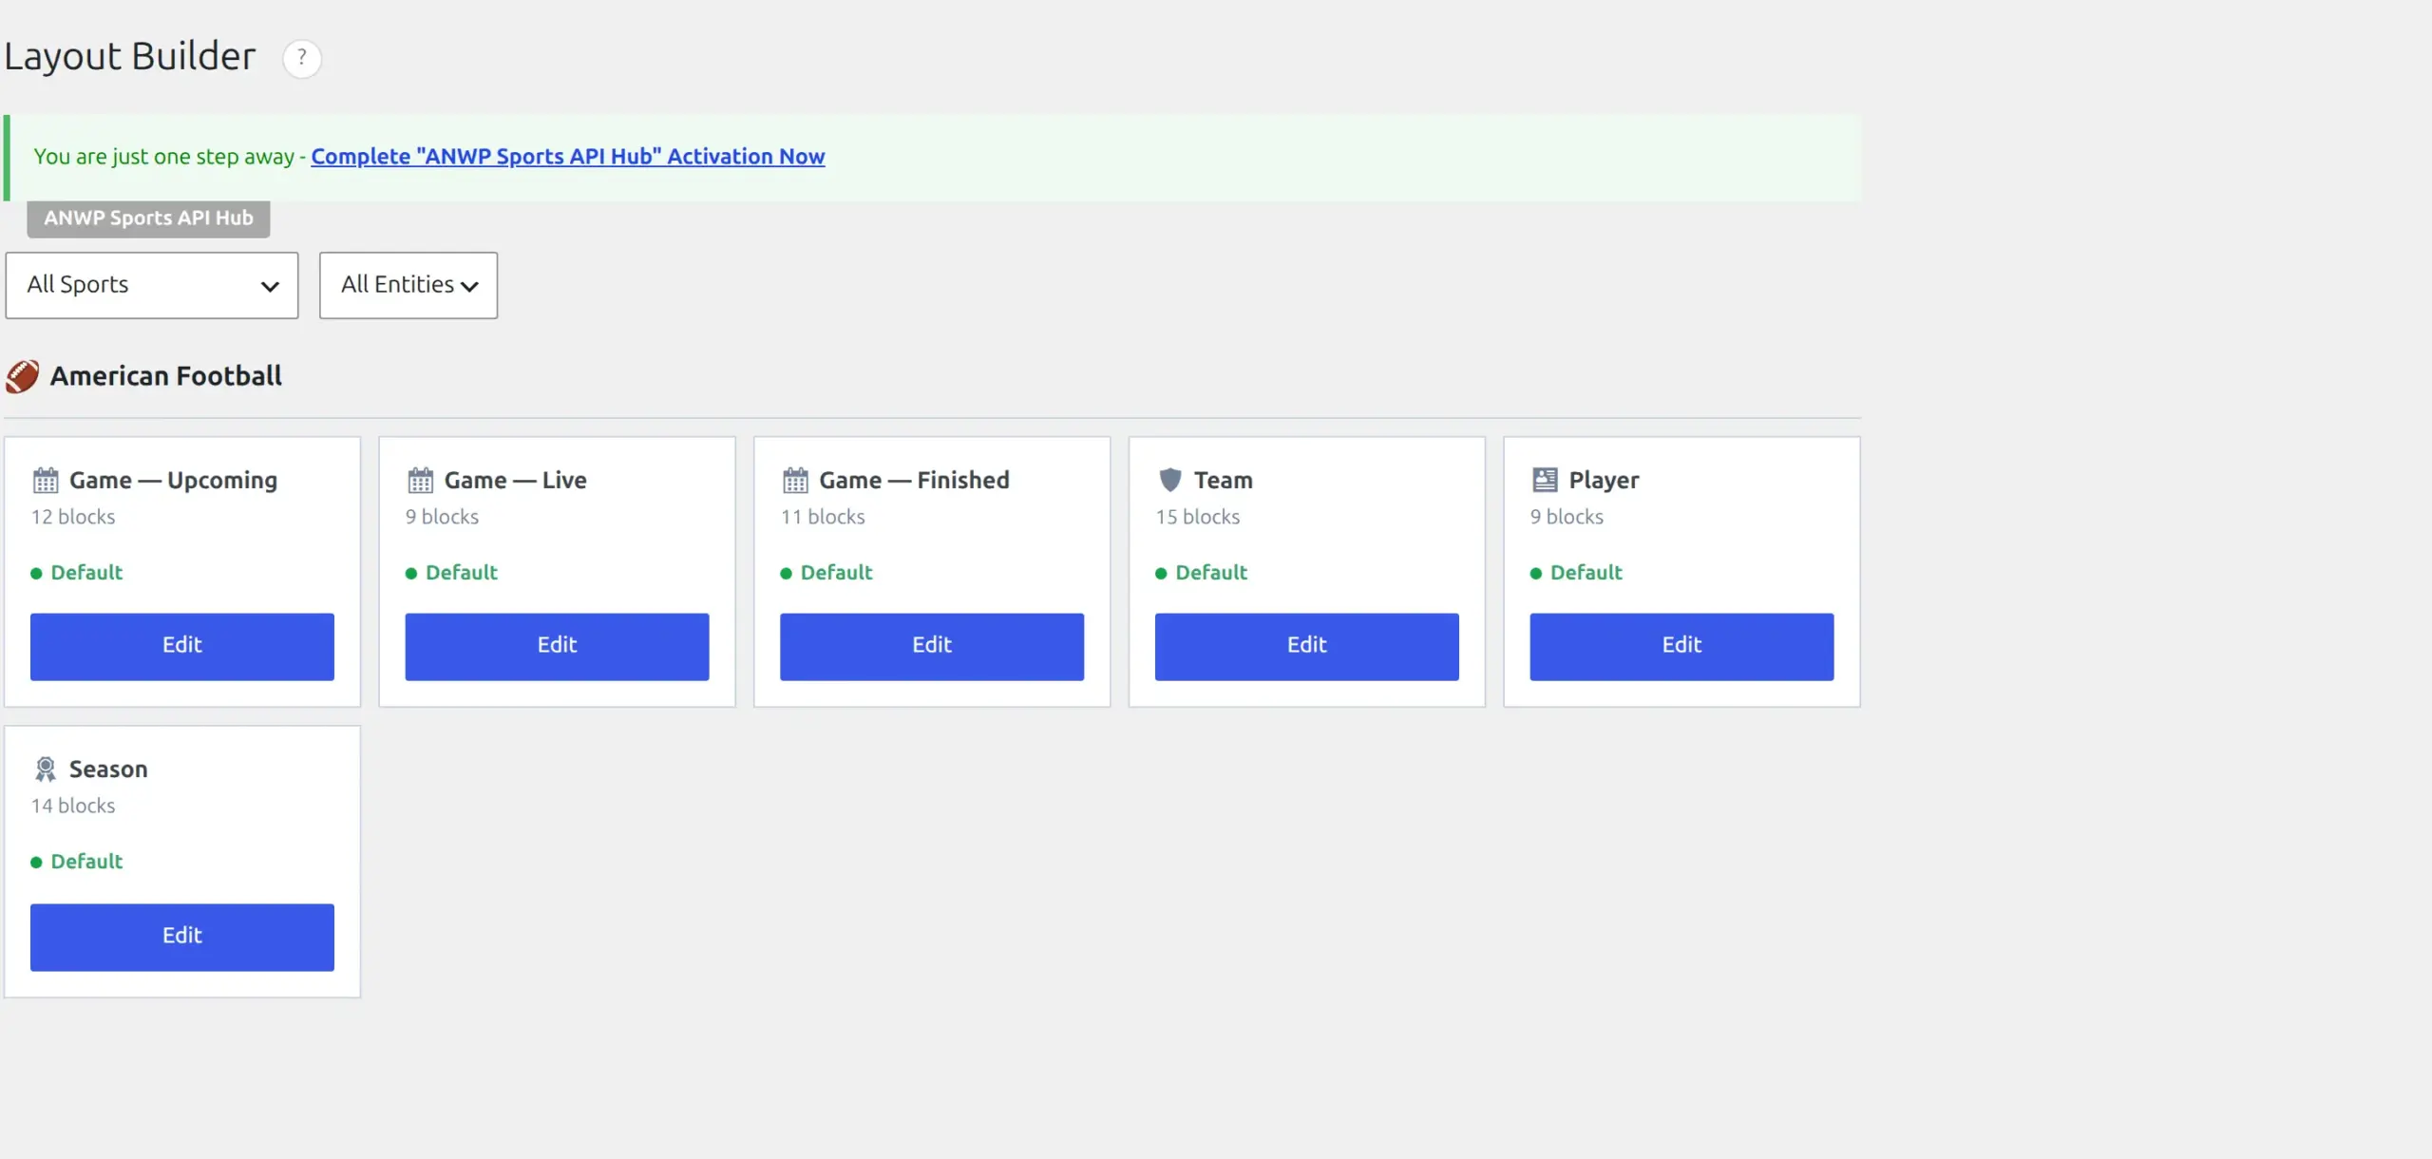Viewport: 2432px width, 1159px height.
Task: Click the award ribbon icon beside Season
Action: pos(46,769)
